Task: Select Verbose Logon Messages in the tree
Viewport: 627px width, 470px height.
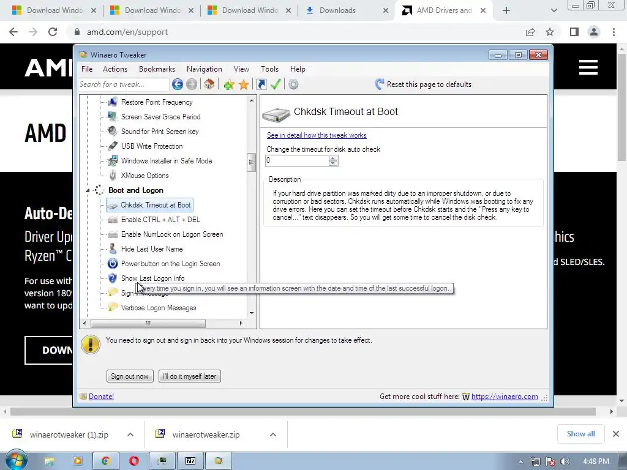Action: coord(159,308)
